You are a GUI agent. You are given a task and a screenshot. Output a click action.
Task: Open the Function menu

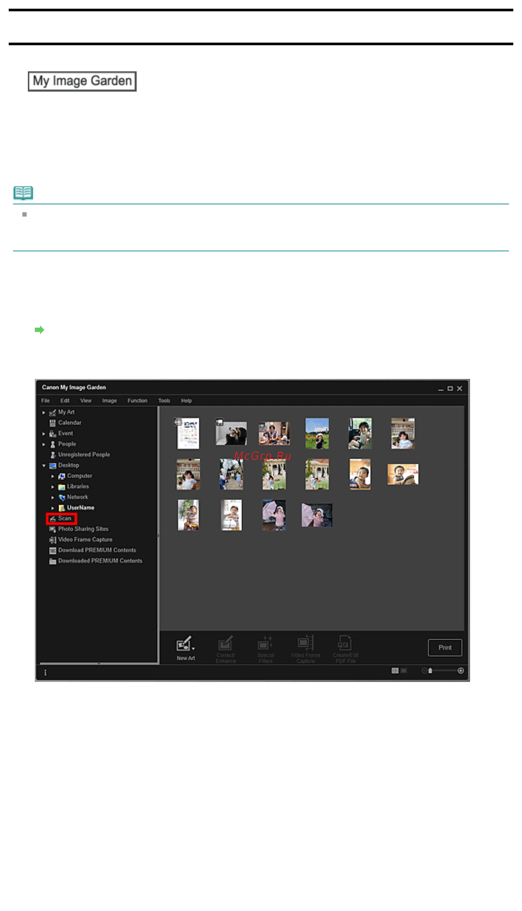click(137, 401)
